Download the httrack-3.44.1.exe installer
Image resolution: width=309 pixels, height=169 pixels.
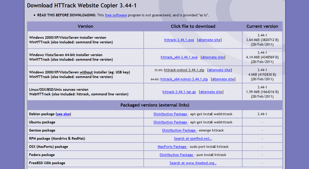pyautogui.click(x=179, y=40)
